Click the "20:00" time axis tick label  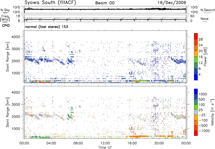click(159, 143)
